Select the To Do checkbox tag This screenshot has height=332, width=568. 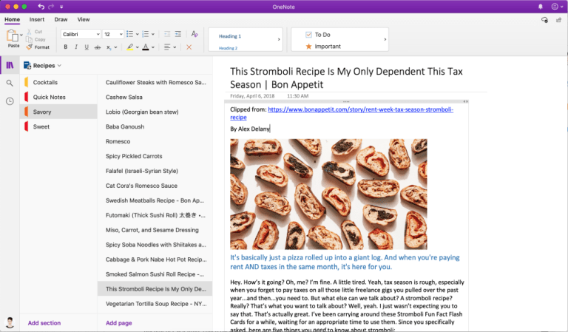pyautogui.click(x=318, y=35)
